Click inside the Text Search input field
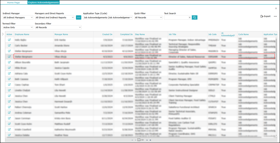This screenshot has height=143, width=280. (176, 18)
